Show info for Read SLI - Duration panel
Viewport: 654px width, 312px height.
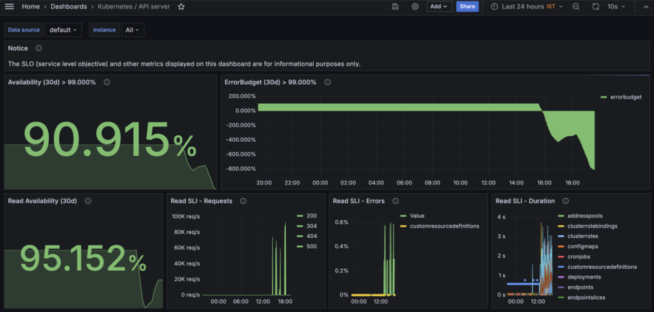566,201
